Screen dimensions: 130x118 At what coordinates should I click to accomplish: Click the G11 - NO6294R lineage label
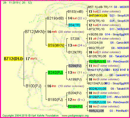[x=119, y=29]
